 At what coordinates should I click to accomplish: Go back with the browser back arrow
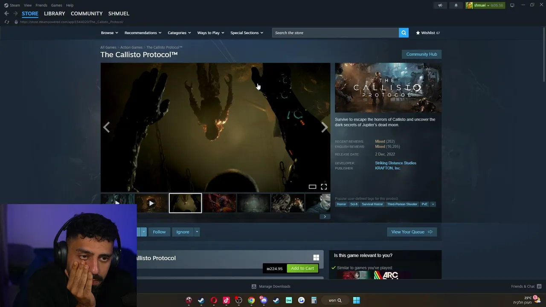[6, 14]
